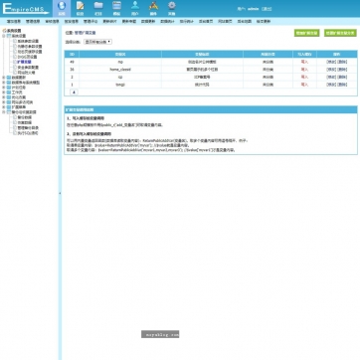Click the folder icon beside 工作流 tree node
The image size is (360, 360).
click(x=9, y=92)
